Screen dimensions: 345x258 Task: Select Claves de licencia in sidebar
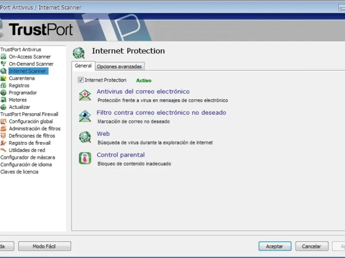[19, 172]
